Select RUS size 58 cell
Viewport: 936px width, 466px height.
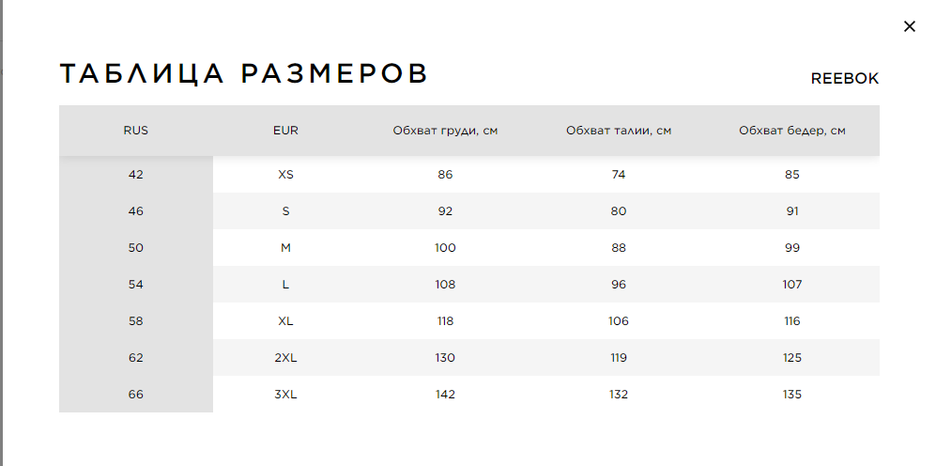136,320
